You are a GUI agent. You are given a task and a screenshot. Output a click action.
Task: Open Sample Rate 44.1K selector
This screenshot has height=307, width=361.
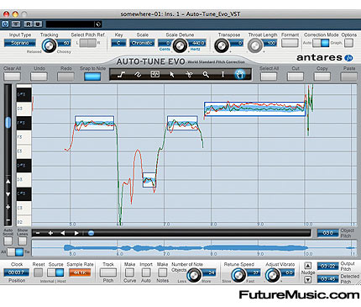pyautogui.click(x=80, y=273)
